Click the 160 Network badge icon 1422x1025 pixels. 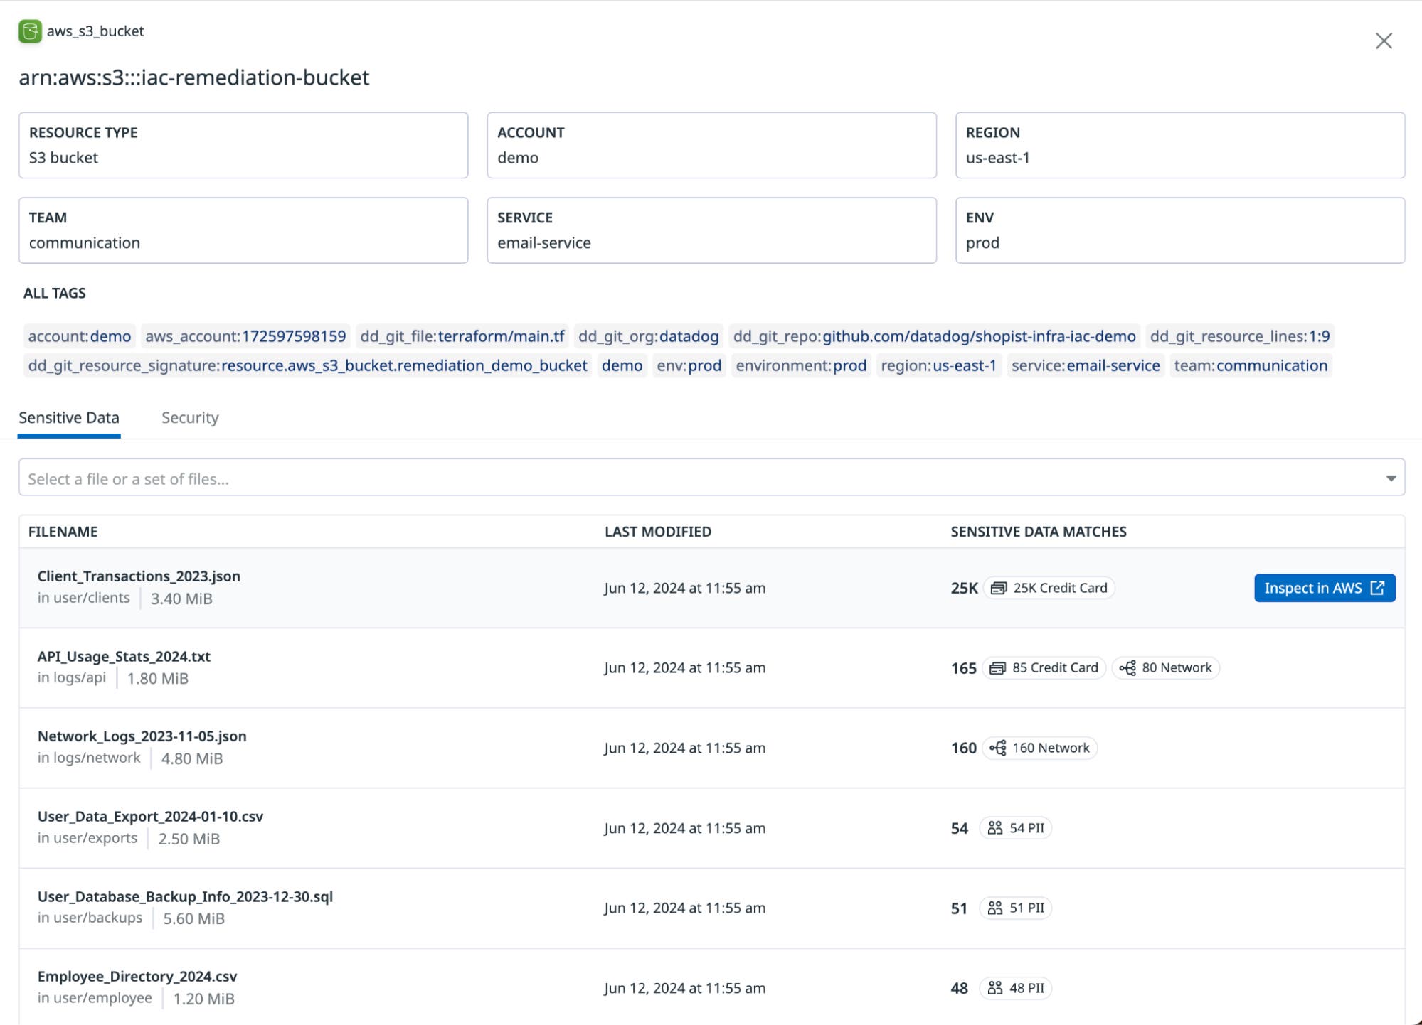click(997, 748)
